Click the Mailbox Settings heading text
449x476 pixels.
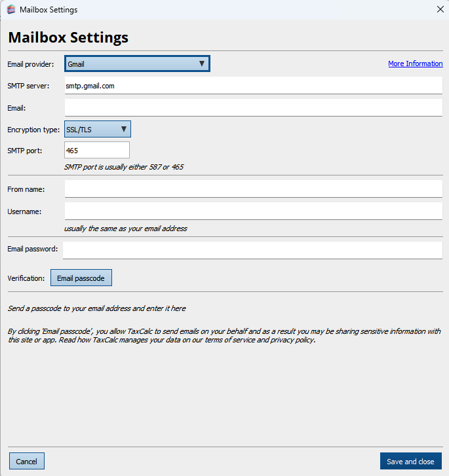click(68, 37)
